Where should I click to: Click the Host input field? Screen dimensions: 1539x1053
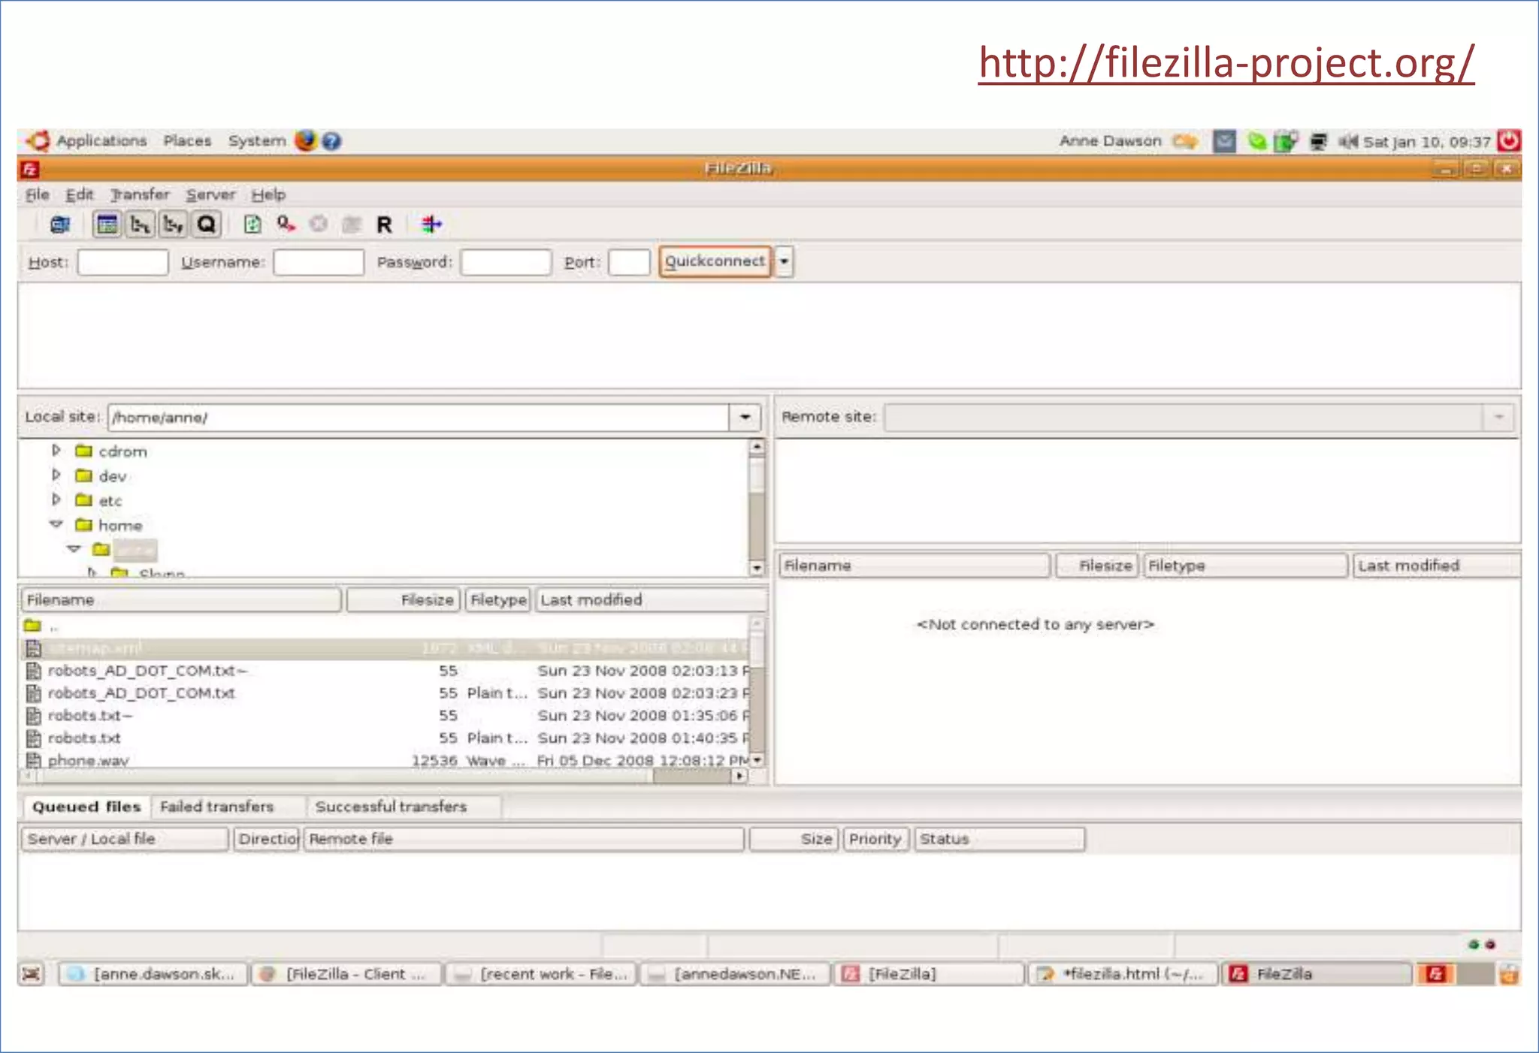click(x=122, y=262)
